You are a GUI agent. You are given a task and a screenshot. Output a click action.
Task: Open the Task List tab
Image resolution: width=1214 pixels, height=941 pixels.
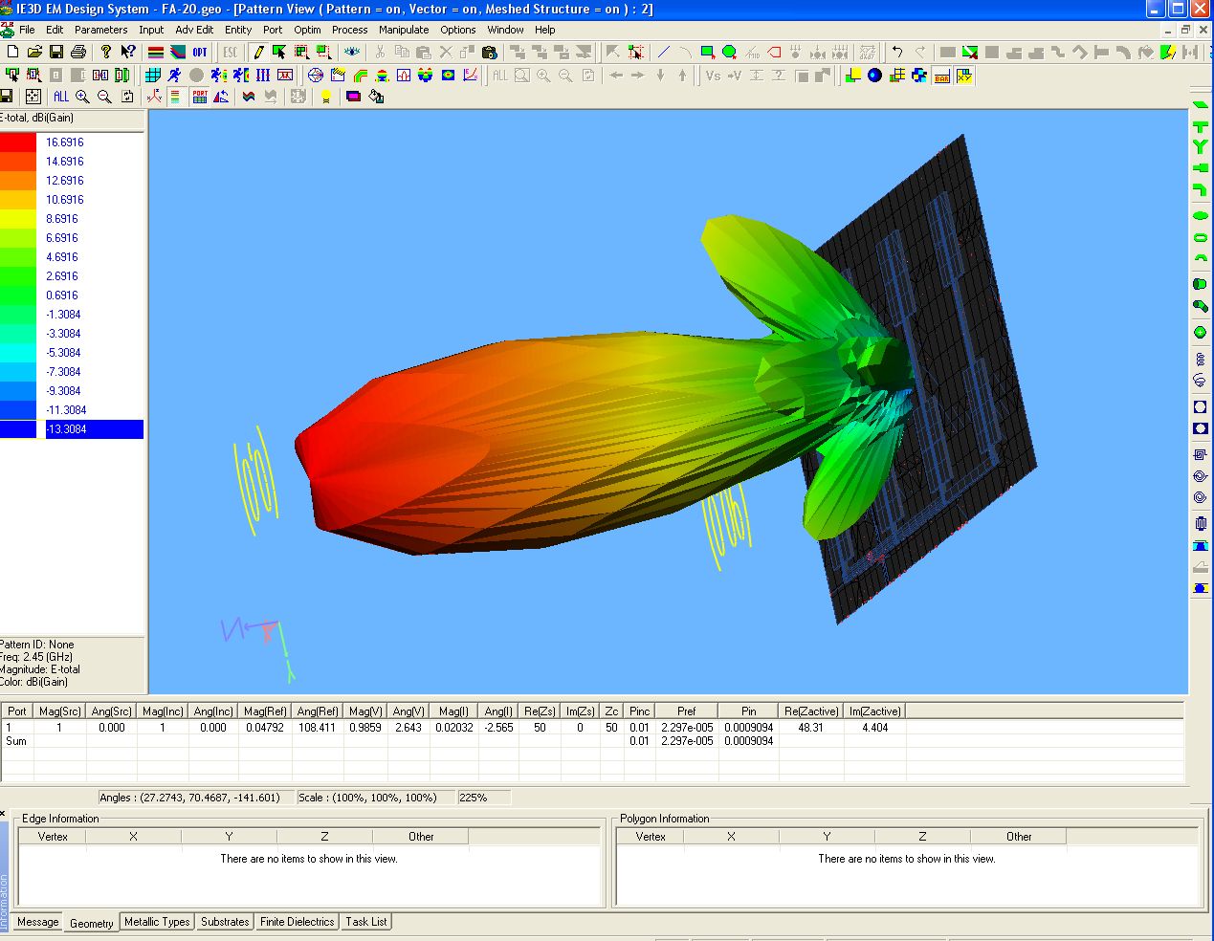pyautogui.click(x=365, y=922)
